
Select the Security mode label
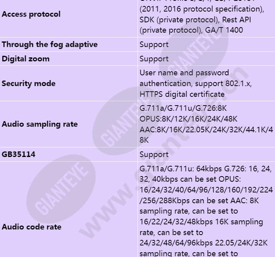click(29, 83)
